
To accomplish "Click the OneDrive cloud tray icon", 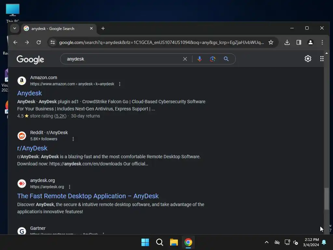I will pos(277,242).
